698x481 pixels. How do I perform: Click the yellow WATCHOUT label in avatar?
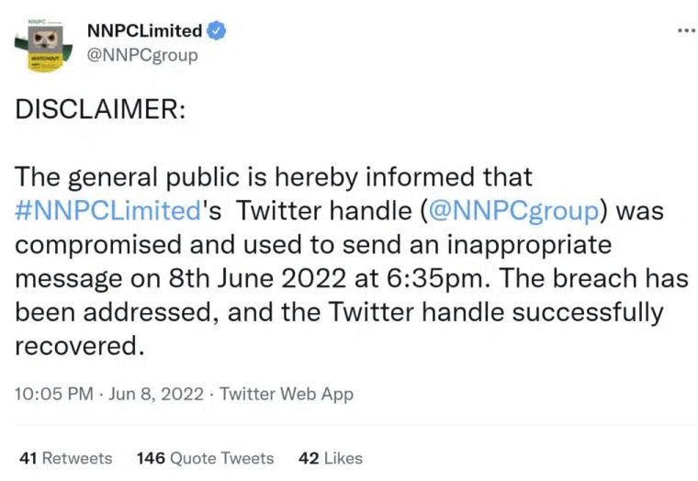pyautogui.click(x=44, y=58)
